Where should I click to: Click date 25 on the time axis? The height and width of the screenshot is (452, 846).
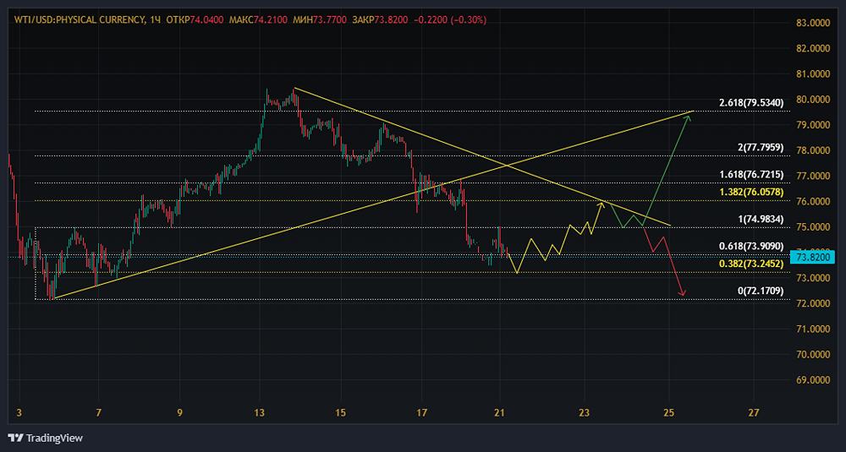[x=669, y=412]
